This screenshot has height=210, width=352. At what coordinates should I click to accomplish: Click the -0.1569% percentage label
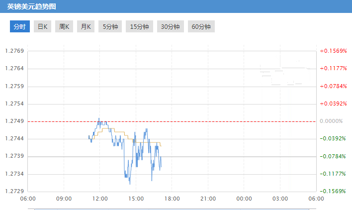click(x=333, y=191)
